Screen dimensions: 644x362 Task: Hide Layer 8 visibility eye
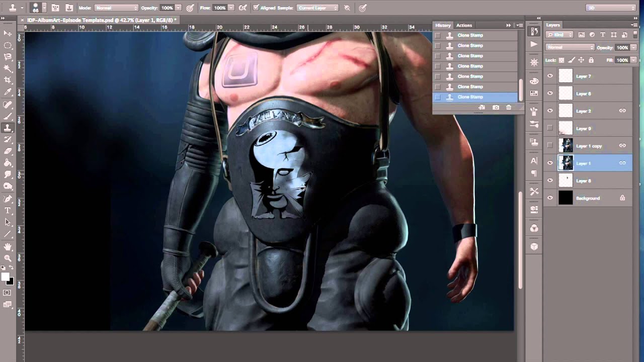(550, 180)
